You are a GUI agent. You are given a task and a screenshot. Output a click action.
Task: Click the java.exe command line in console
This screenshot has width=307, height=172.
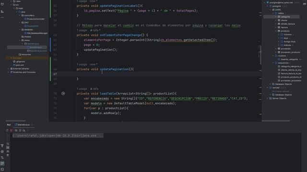tap(58, 136)
